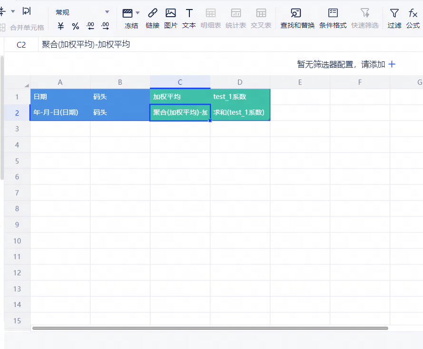Viewport: 423px width, 349px height.
Task: Click the Freeze panes (冻结) icon
Action: pyautogui.click(x=128, y=13)
